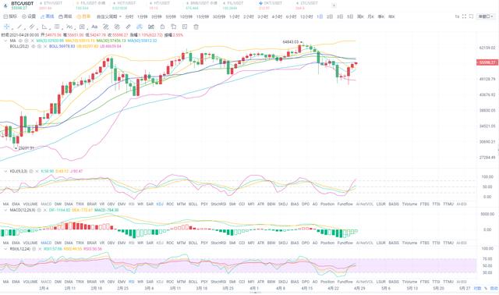Open the 指标 indicators button
This screenshot has width=499, height=295.
click(x=10, y=16)
